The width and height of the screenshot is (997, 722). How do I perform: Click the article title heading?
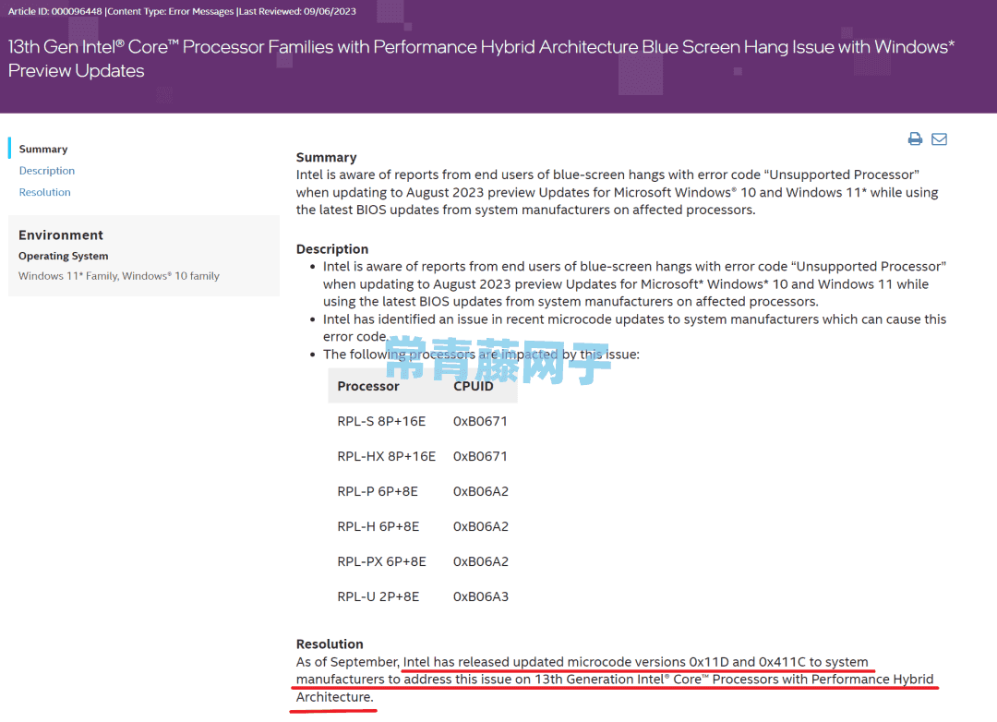[x=481, y=58]
